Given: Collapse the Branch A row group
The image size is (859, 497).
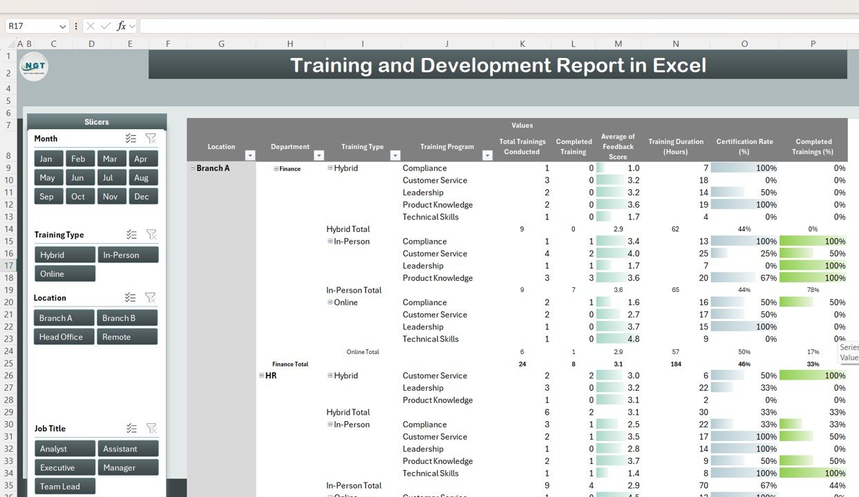Looking at the screenshot, I should pyautogui.click(x=191, y=168).
